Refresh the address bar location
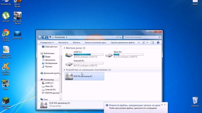Screen dimensions: 202x113 point(120,37)
